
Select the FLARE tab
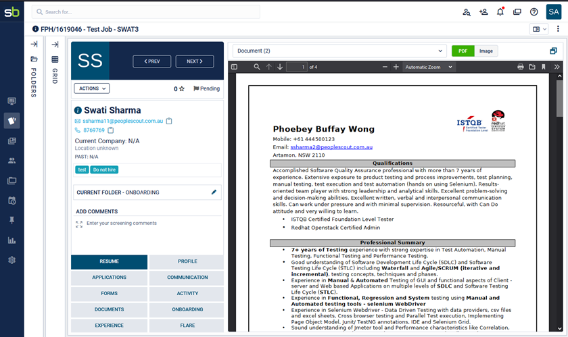[x=187, y=326]
